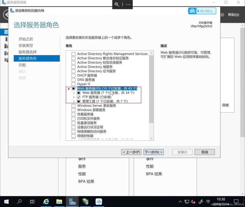Go to 安装类型 wizard step

26,46
